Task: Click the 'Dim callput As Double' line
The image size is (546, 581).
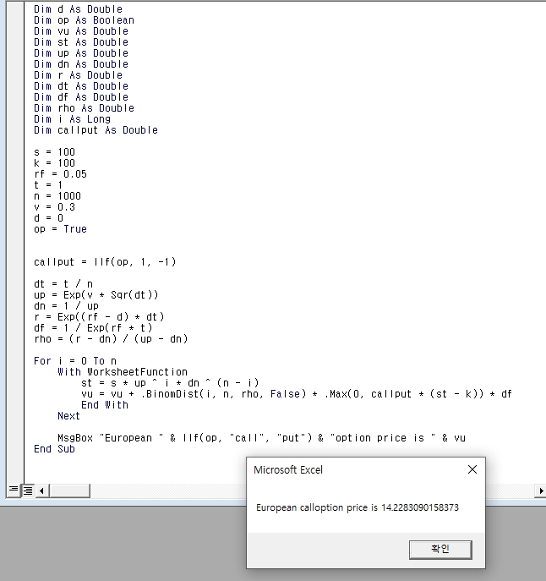Action: pos(96,130)
